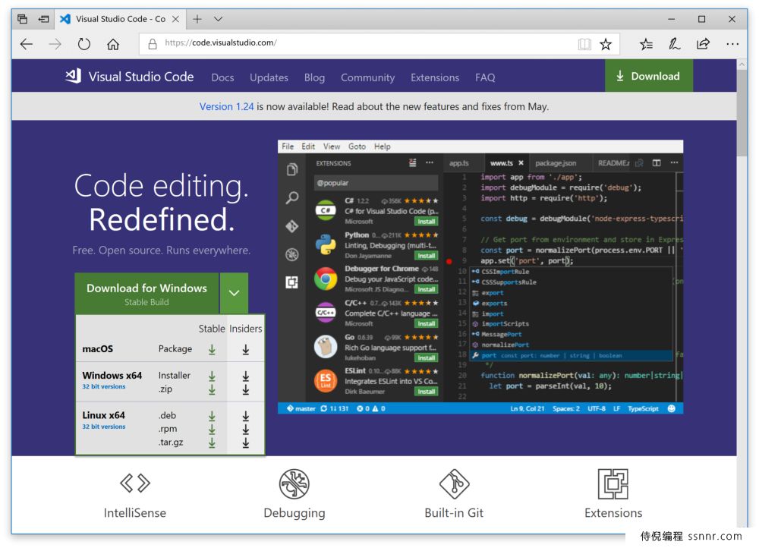This screenshot has height=548, width=759.
Task: Open the FAQ navigation item
Action: point(484,77)
